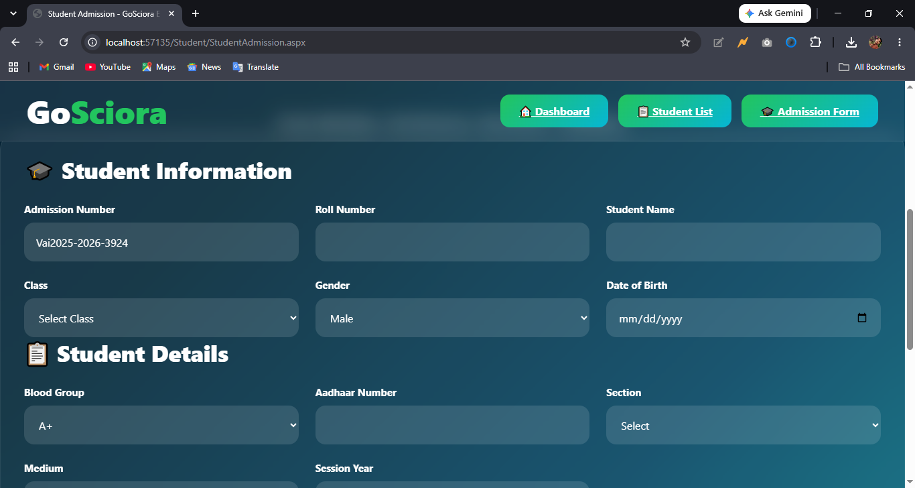This screenshot has height=488, width=915.
Task: Open the Google apps grid icon
Action: [x=13, y=67]
